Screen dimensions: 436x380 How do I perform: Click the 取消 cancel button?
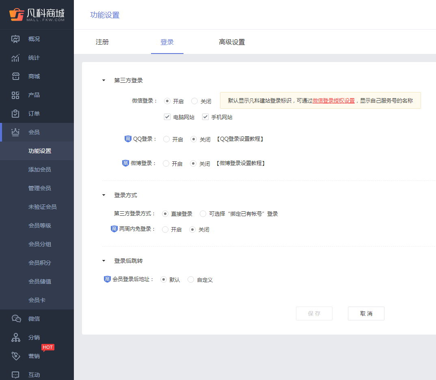coord(366,313)
